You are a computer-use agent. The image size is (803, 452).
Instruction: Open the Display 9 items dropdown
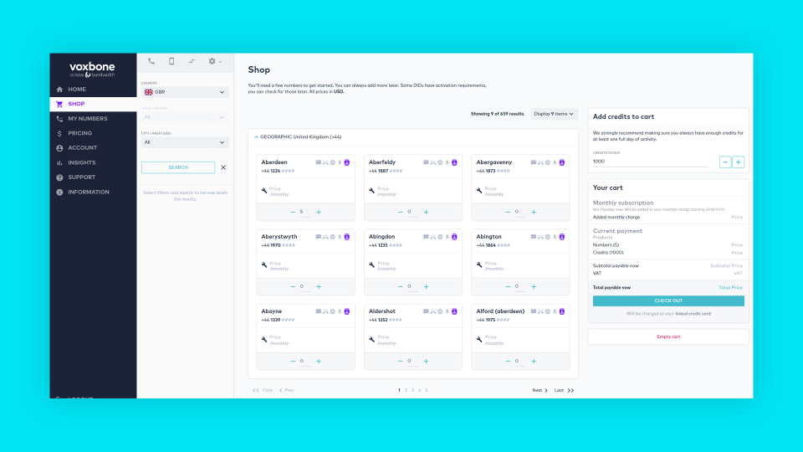(x=554, y=114)
